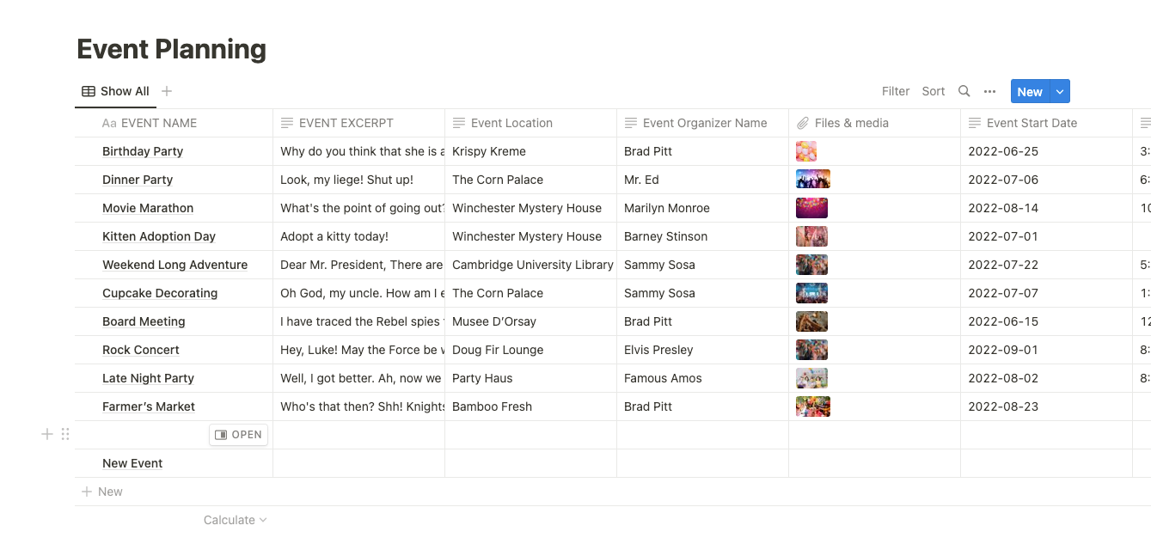Click the blue New button
Viewport: 1151px width, 550px height.
tap(1030, 91)
